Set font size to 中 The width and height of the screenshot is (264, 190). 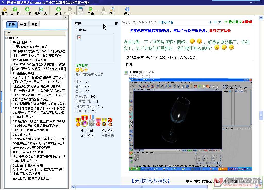(215, 22)
